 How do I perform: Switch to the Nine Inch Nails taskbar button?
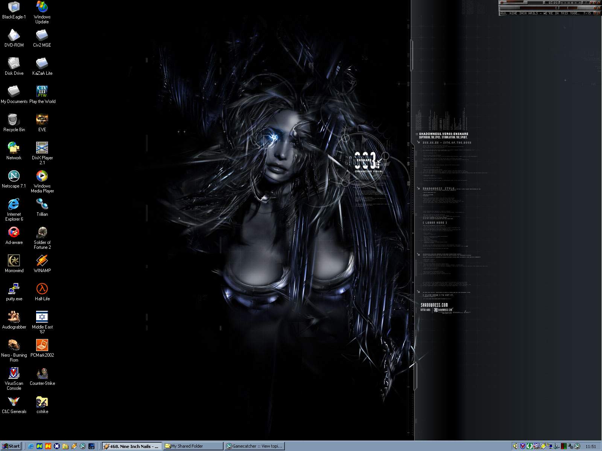pyautogui.click(x=132, y=446)
